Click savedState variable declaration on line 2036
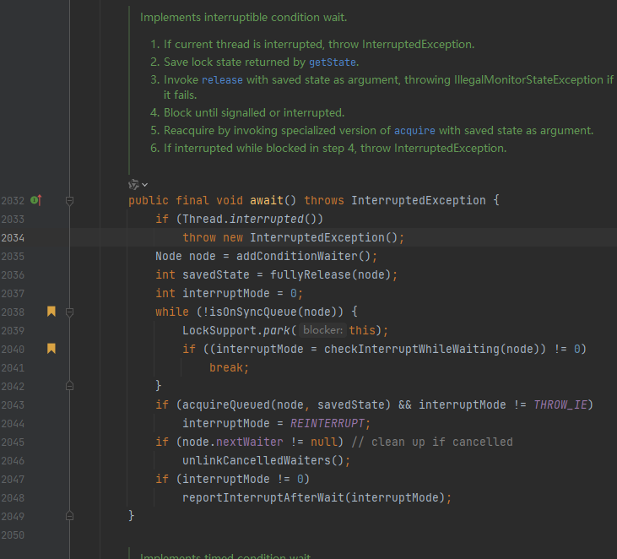Image resolution: width=617 pixels, height=559 pixels. (215, 274)
